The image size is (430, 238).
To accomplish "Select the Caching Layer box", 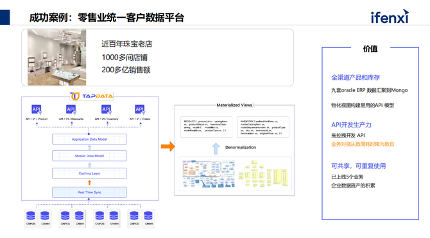I will [x=89, y=173].
